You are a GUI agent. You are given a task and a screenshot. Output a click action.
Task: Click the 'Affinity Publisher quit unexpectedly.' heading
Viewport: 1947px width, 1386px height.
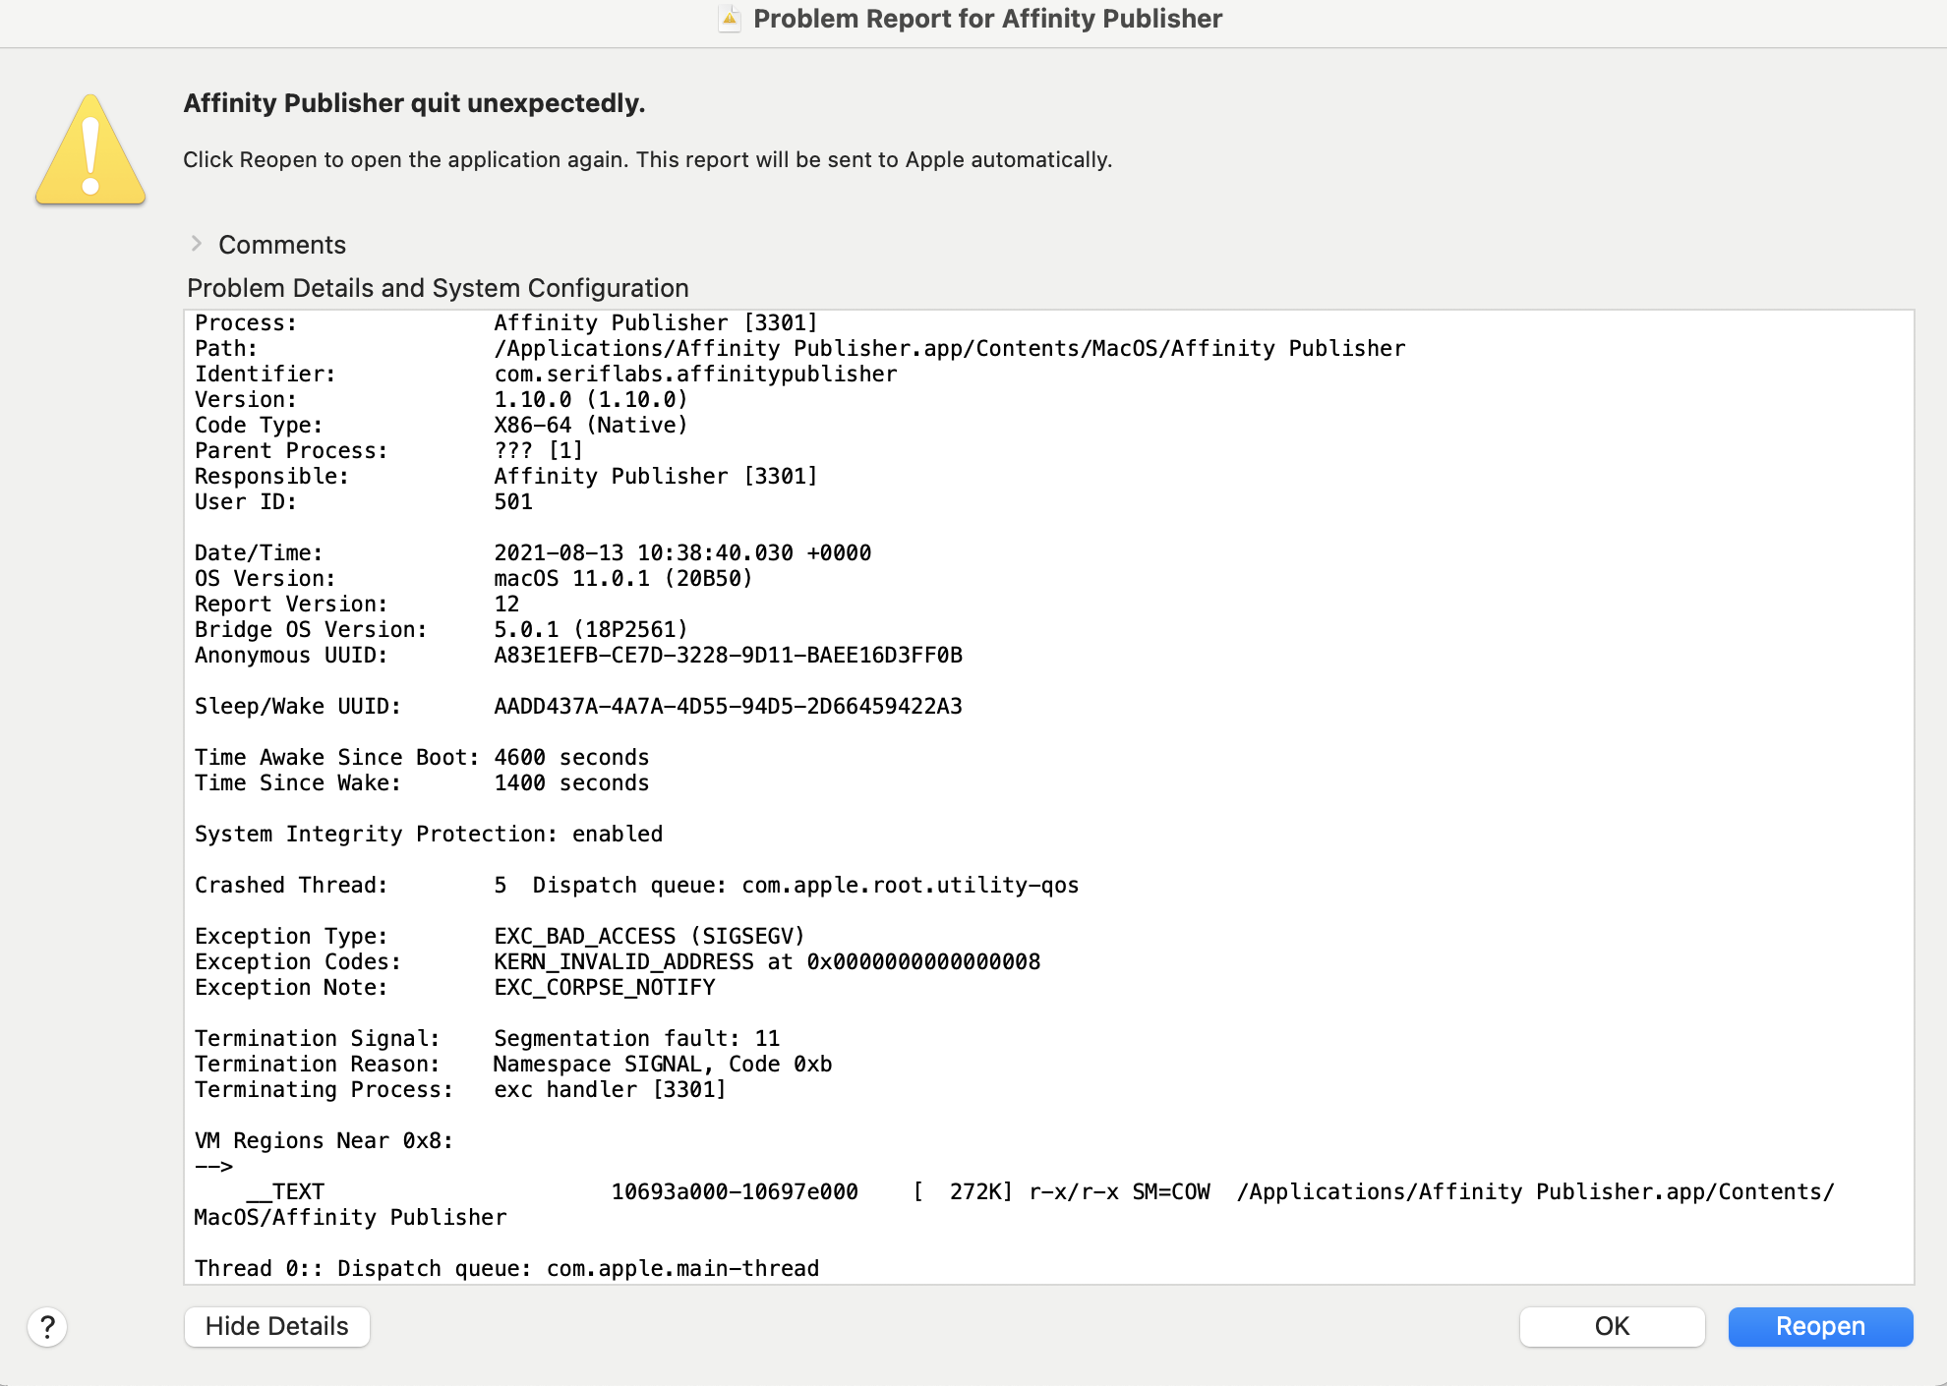pos(414,103)
